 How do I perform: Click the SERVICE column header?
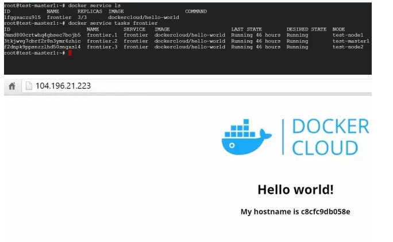point(134,29)
